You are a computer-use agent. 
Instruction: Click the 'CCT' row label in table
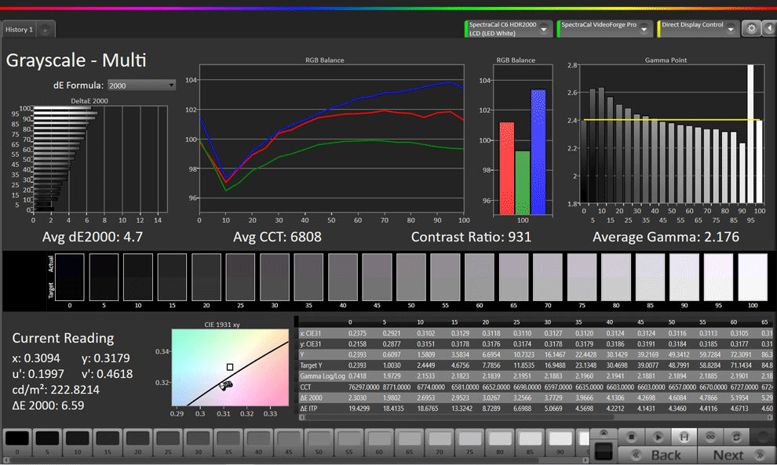coord(305,387)
